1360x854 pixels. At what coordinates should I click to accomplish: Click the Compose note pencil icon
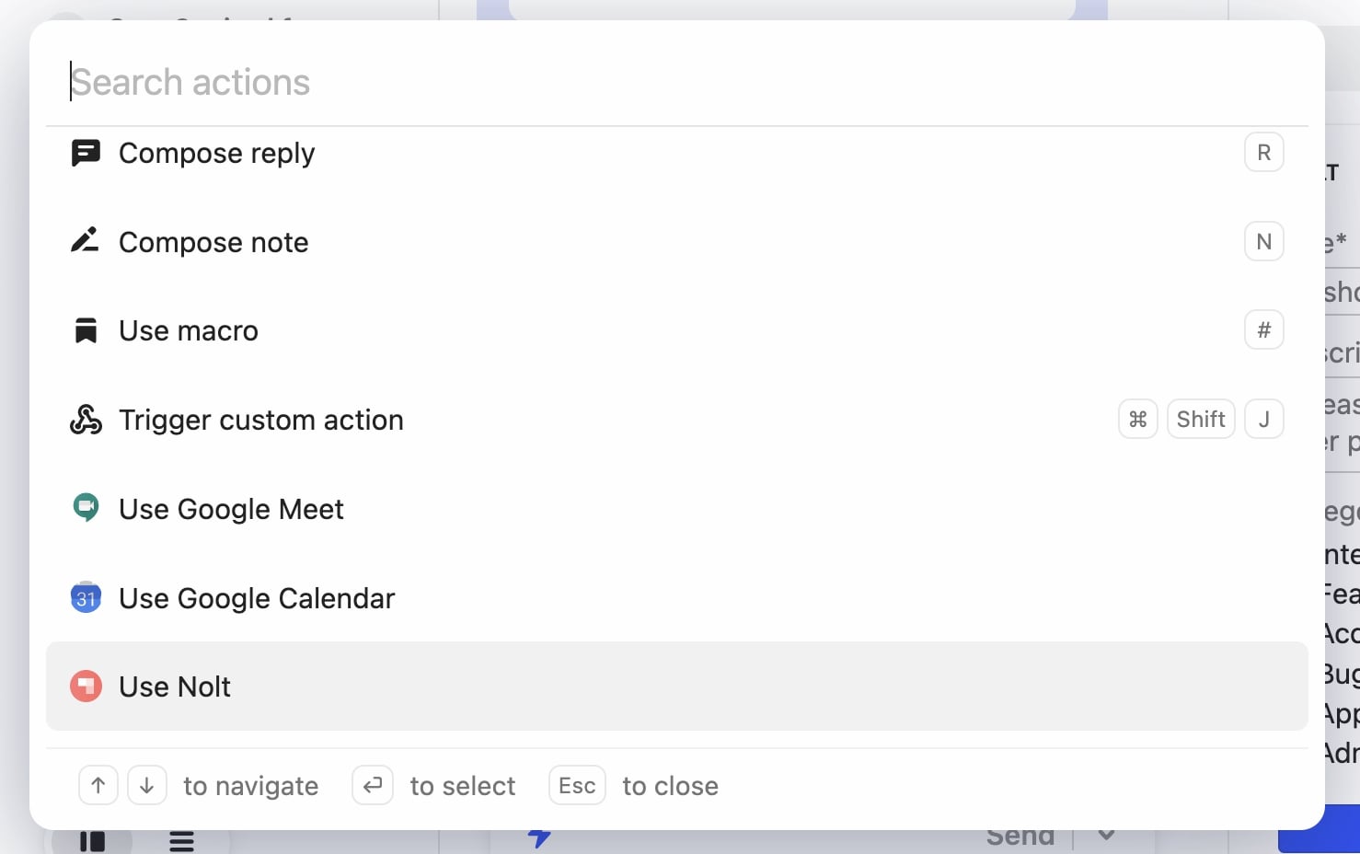point(85,241)
